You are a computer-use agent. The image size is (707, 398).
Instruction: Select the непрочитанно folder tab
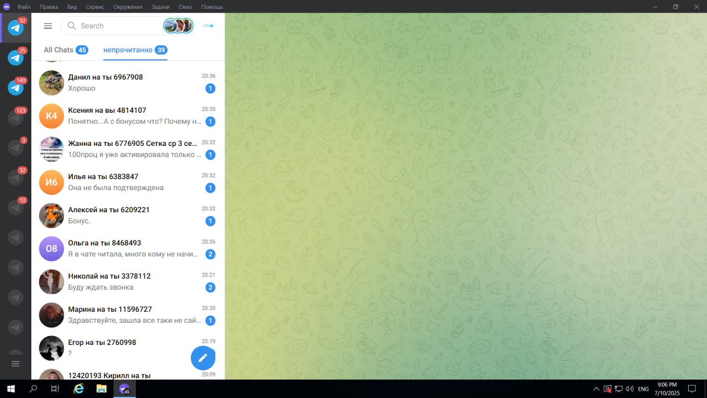[135, 50]
